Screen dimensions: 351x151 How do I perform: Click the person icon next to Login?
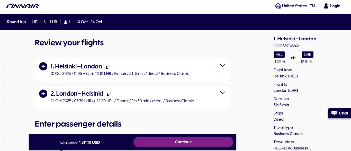pos(326,6)
